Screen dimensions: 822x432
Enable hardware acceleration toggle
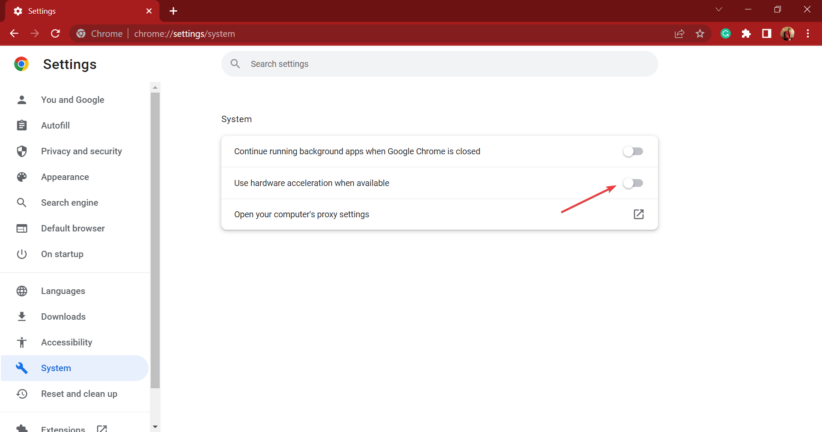pos(634,183)
